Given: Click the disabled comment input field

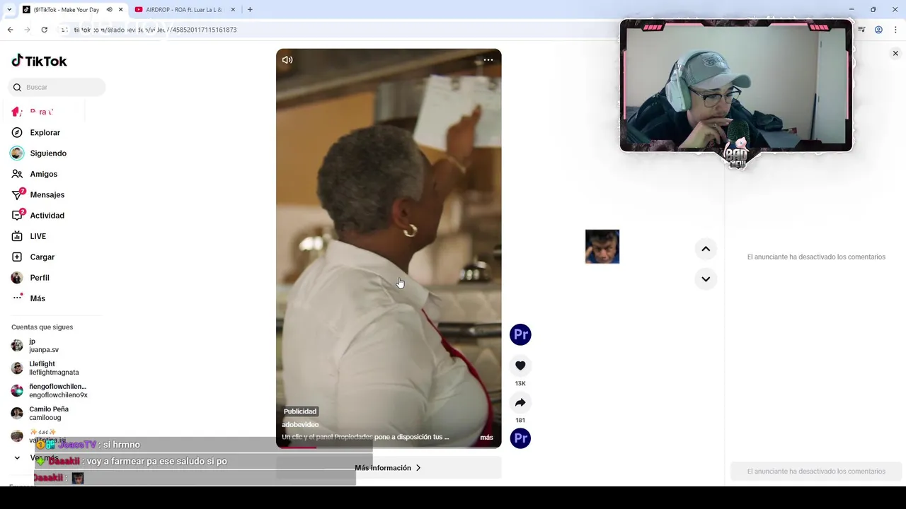Looking at the screenshot, I should (x=816, y=472).
